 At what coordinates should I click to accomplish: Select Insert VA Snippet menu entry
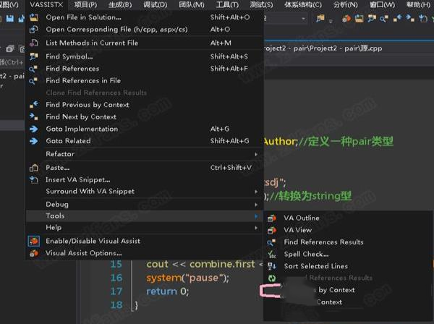pyautogui.click(x=77, y=179)
